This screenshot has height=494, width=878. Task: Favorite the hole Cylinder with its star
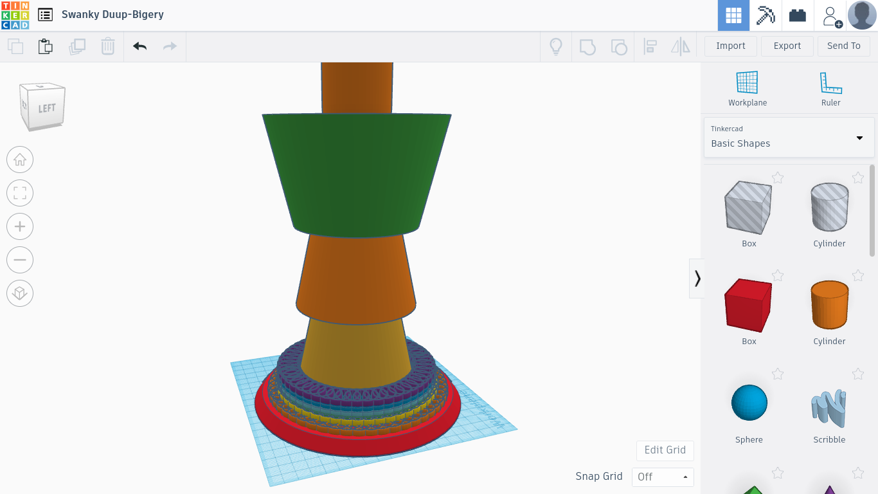click(858, 178)
